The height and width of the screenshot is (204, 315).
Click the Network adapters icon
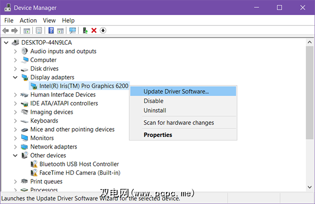(24, 147)
